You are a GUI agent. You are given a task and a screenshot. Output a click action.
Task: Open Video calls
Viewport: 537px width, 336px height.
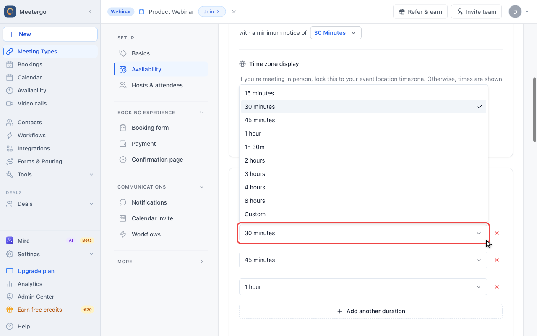50,103
